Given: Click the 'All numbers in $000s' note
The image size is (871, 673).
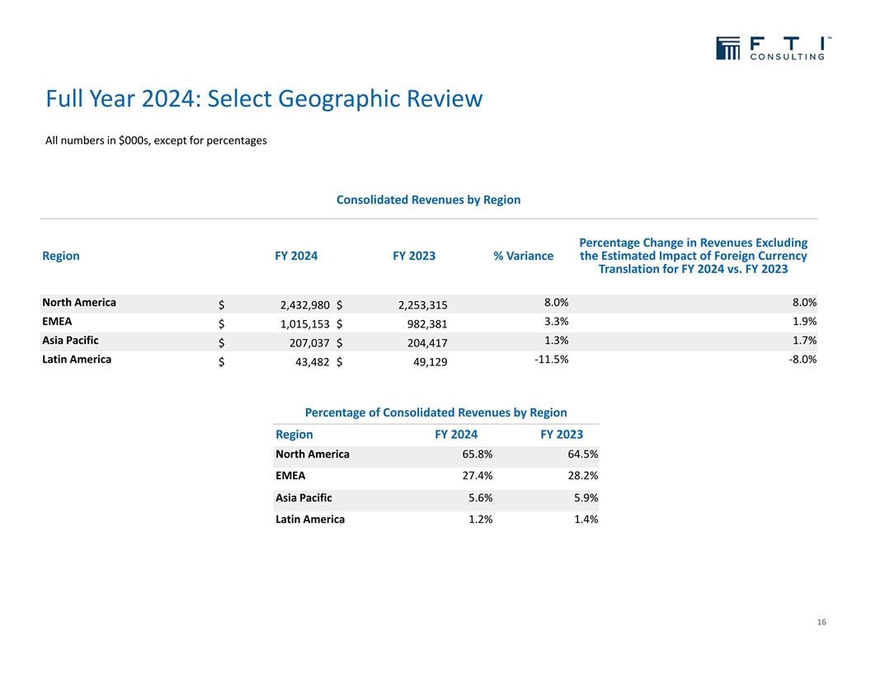Looking at the screenshot, I should click(x=156, y=140).
